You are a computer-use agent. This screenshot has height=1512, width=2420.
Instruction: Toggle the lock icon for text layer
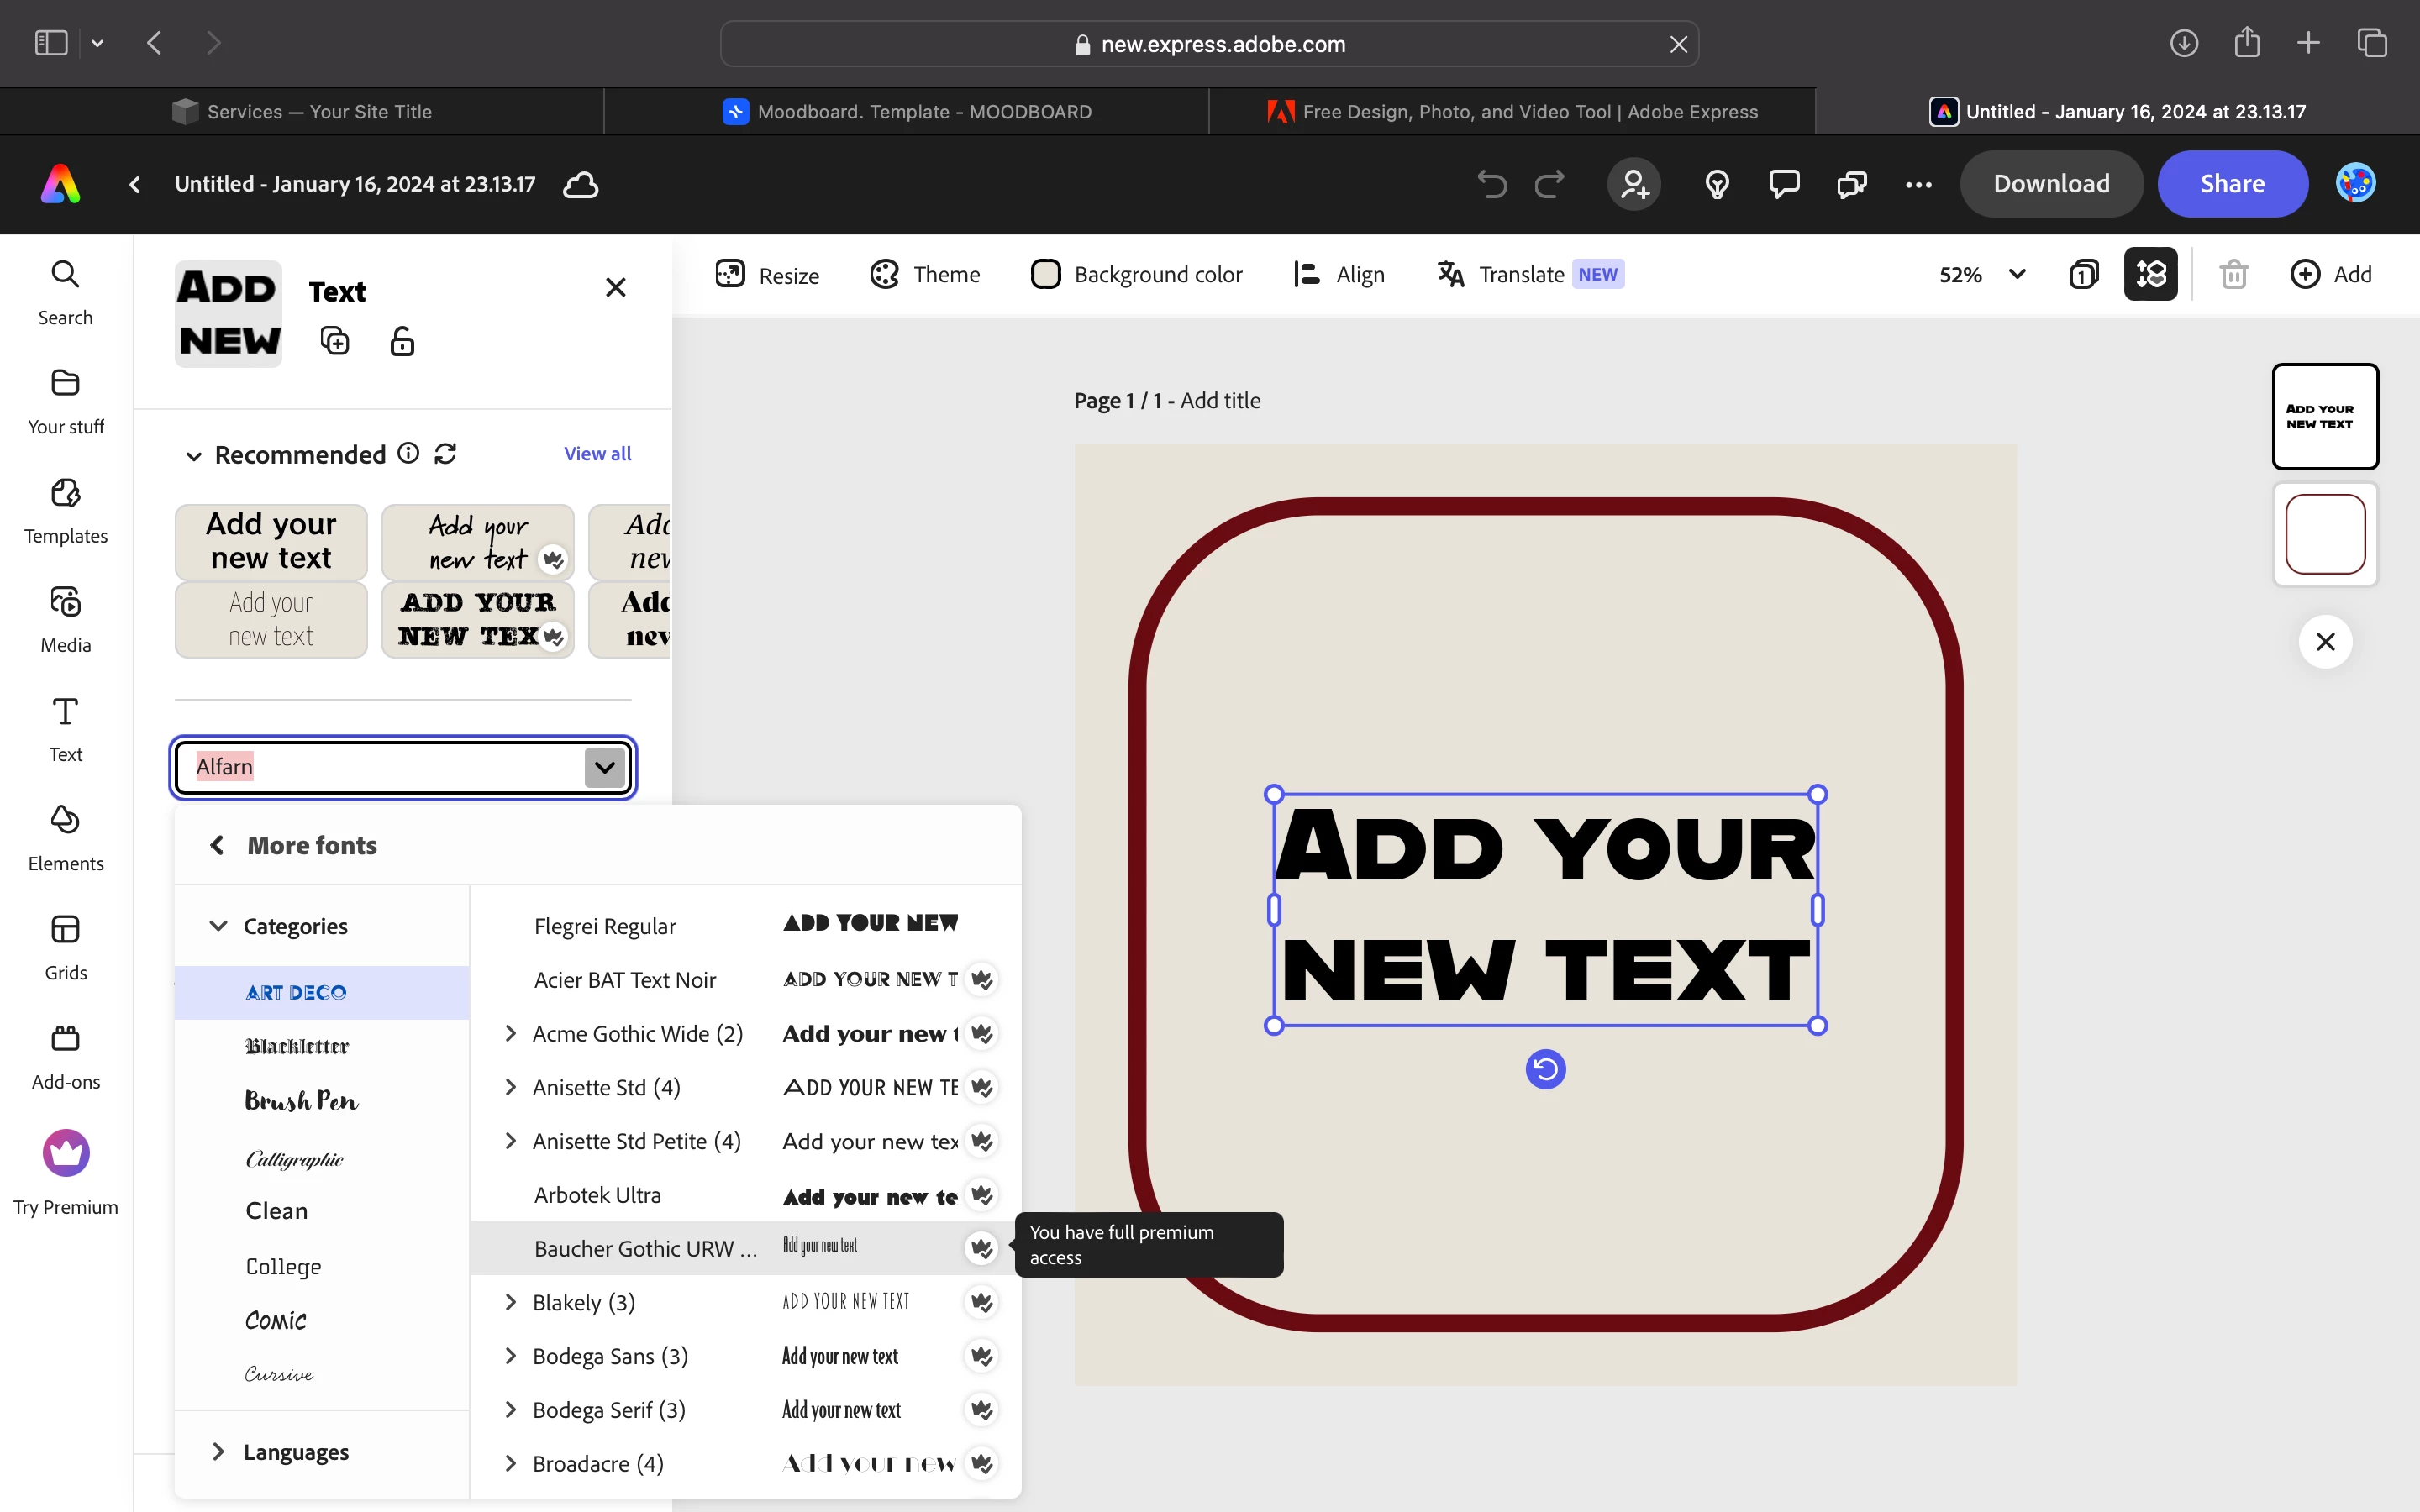(402, 341)
